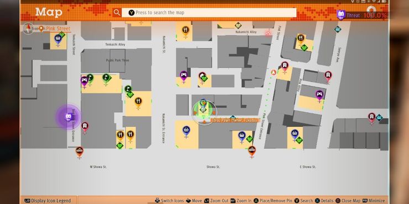Click the compass icon next to Pink Street
This screenshot has height=204, width=409.
pyautogui.click(x=28, y=28)
